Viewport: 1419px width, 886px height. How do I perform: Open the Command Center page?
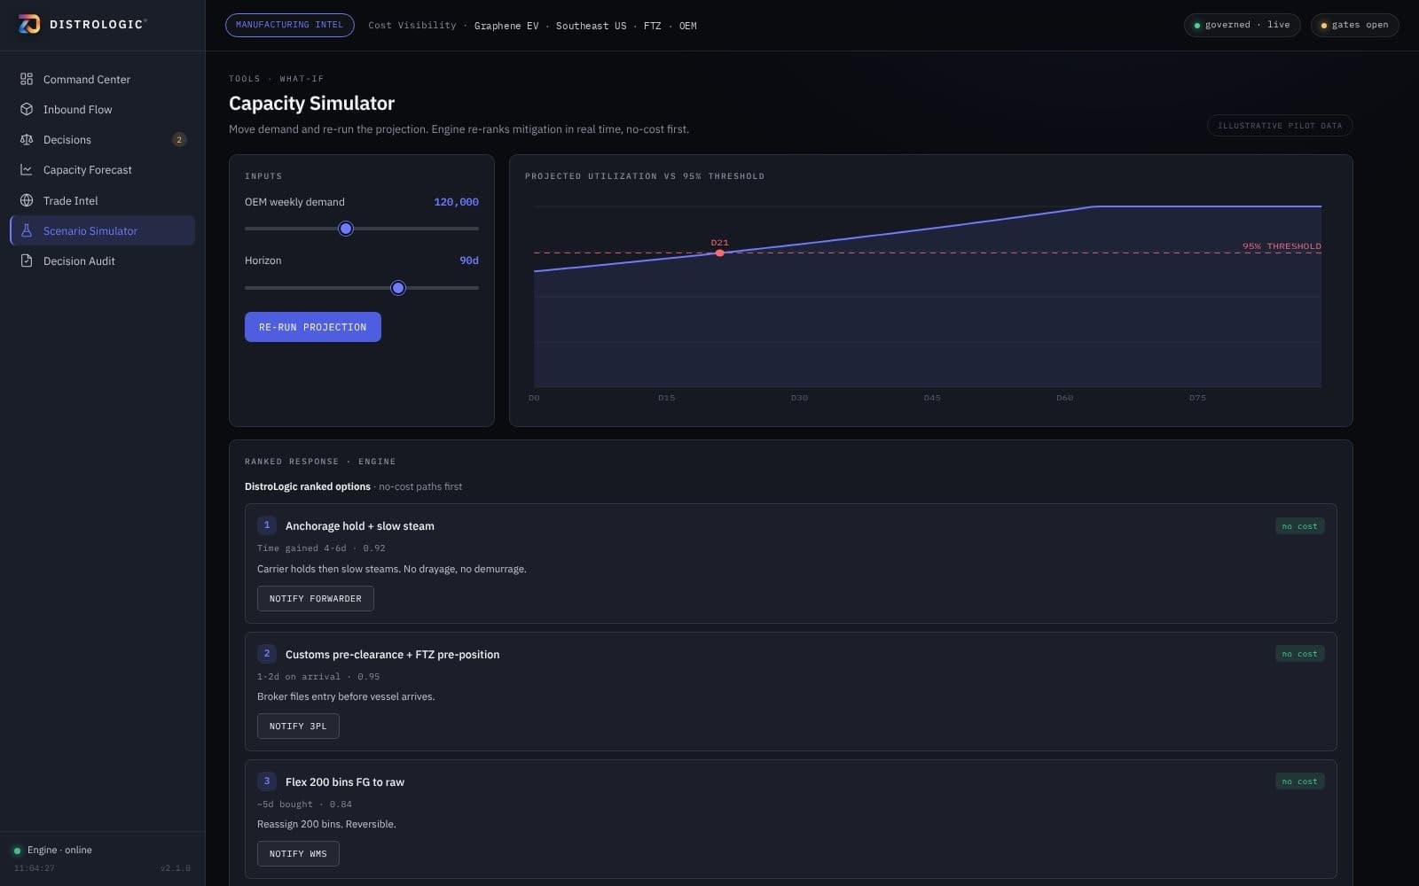tap(102, 79)
